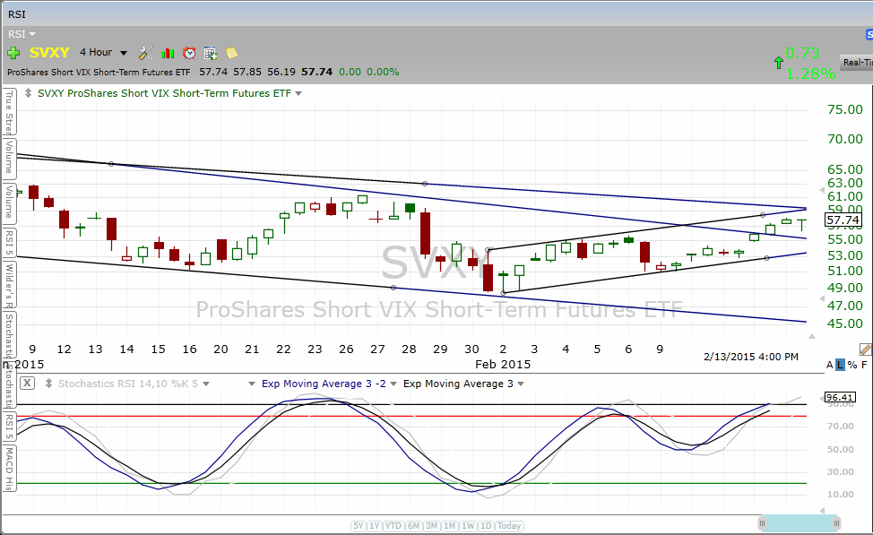Click the 1.28% percent change text

pos(810,73)
